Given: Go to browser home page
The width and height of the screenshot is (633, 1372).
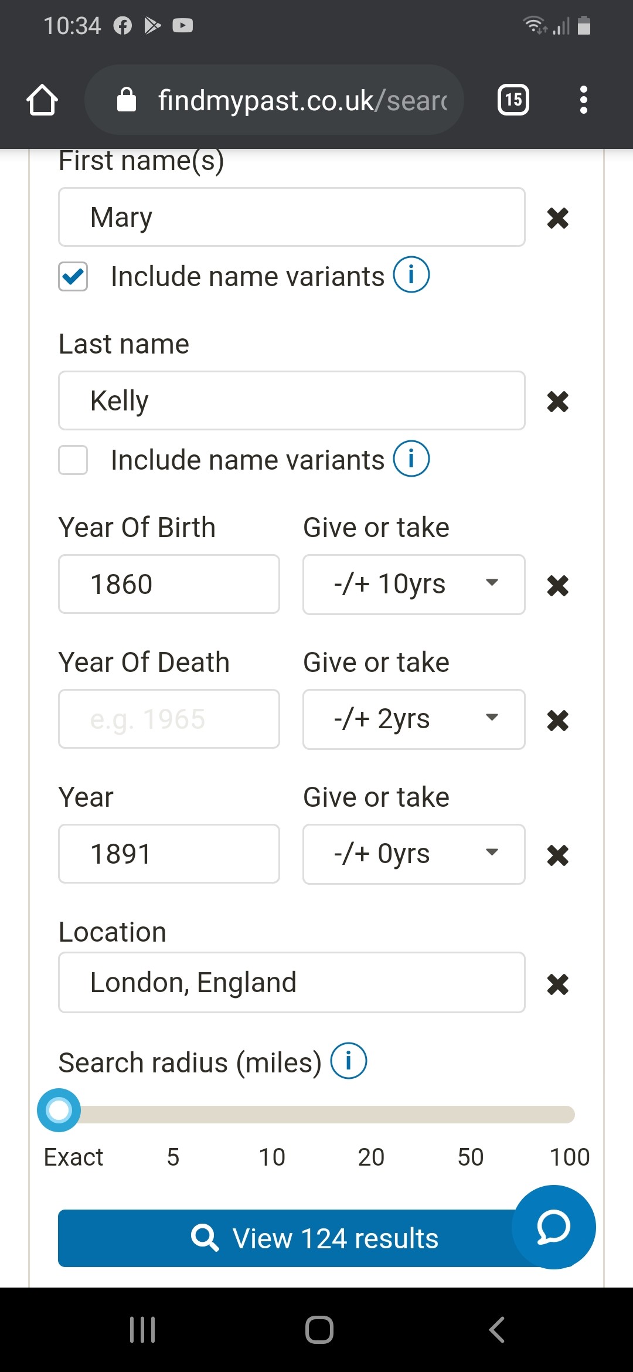Looking at the screenshot, I should point(42,100).
